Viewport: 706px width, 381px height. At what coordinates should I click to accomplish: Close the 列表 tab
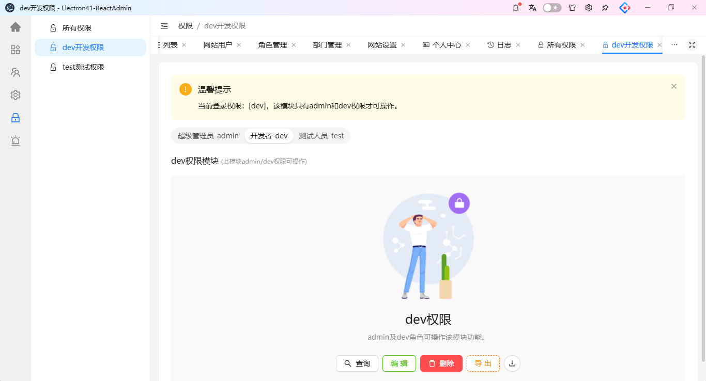tap(184, 45)
